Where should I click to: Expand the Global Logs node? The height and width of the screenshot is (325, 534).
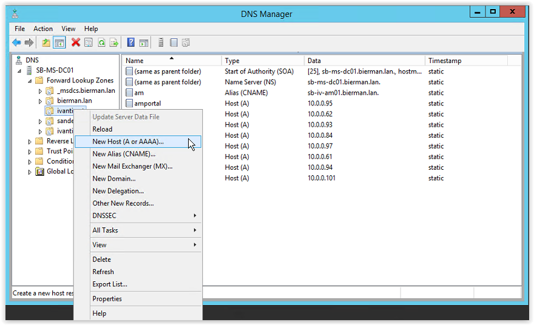pos(30,172)
